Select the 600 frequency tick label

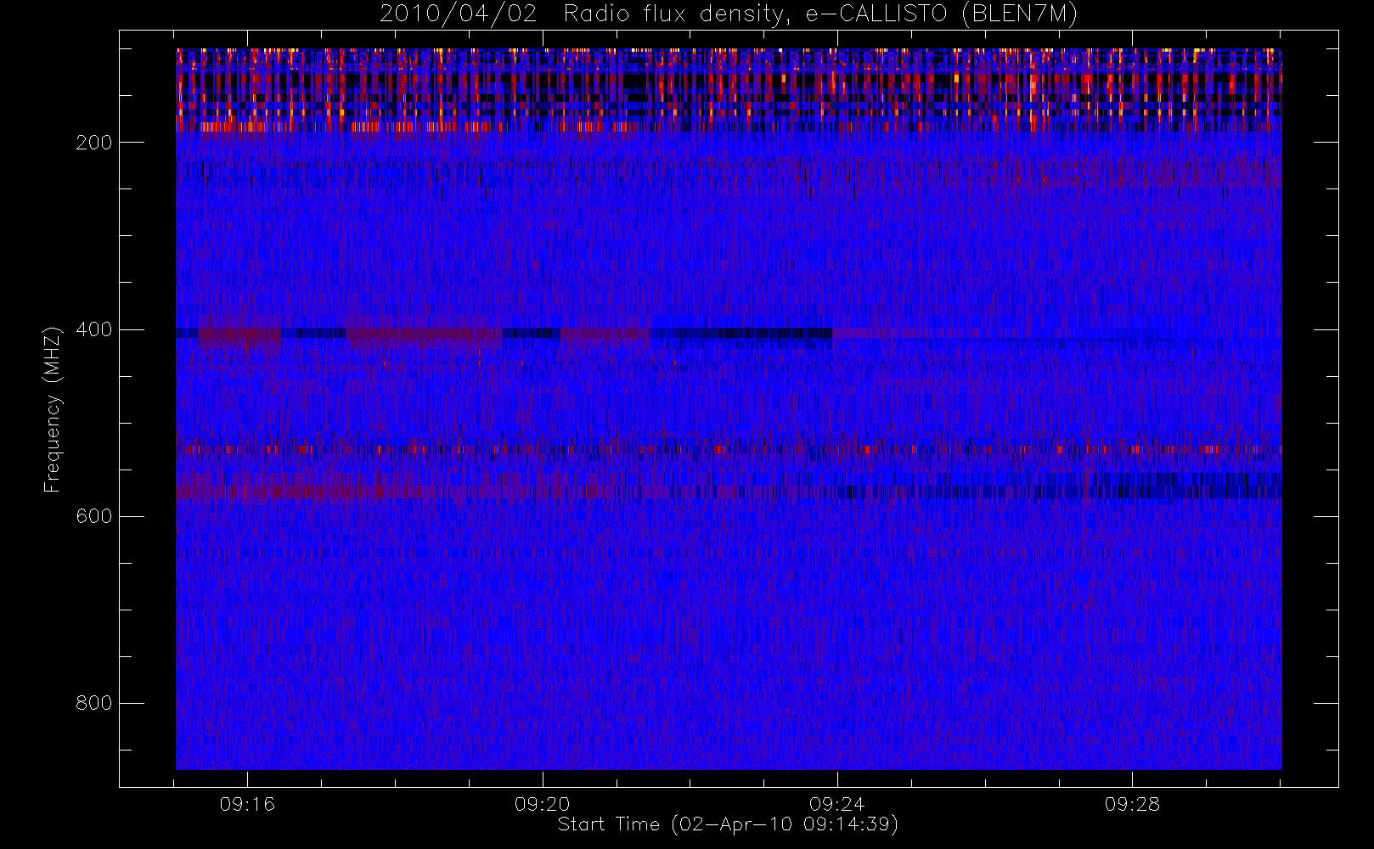94,516
